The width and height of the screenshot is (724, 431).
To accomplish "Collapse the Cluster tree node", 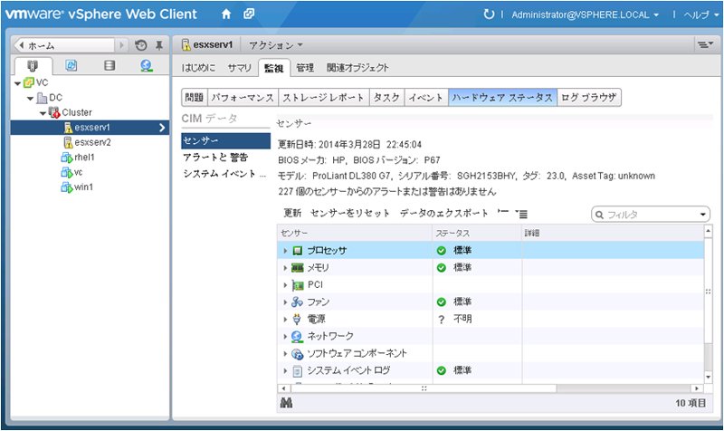I will click(43, 113).
